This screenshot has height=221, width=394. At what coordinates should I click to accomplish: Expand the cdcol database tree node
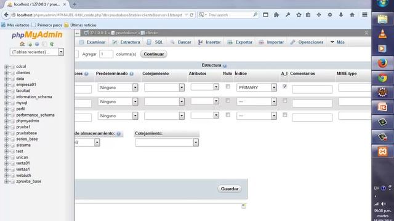(6, 67)
